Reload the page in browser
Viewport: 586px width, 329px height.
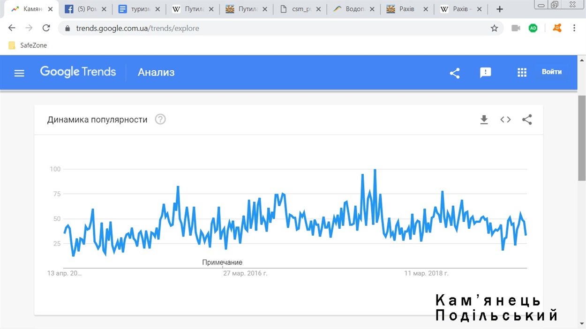click(46, 28)
